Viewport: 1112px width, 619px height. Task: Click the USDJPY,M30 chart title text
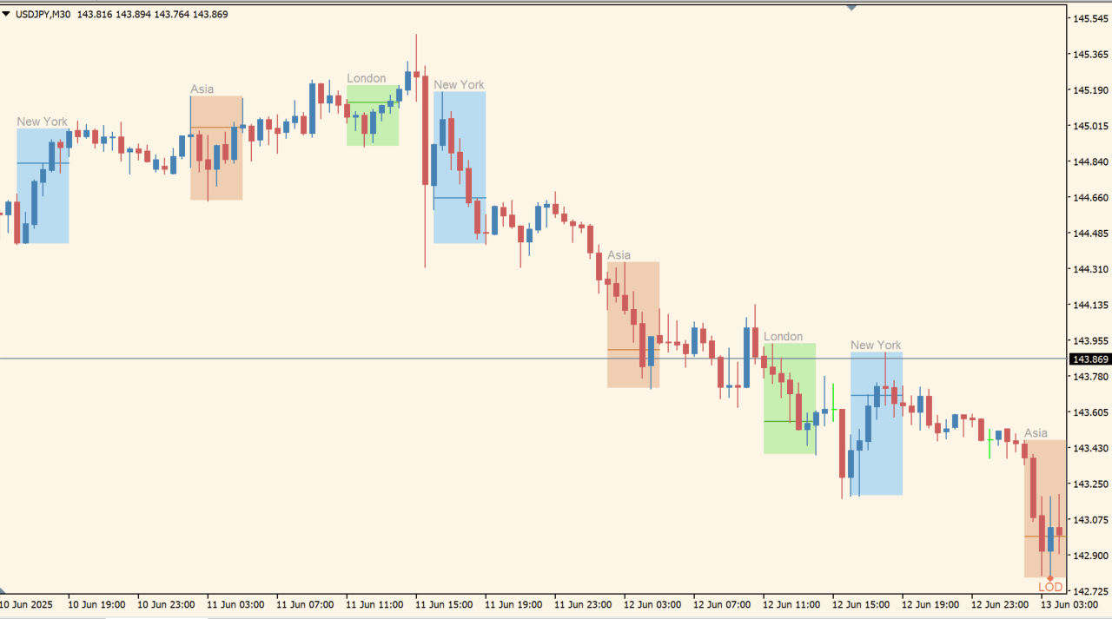(x=43, y=14)
